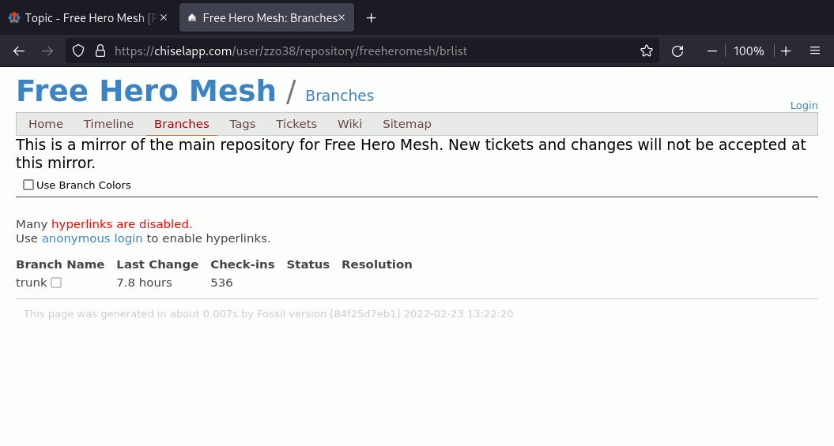
Task: Follow the anonymous login link
Action: (92, 238)
